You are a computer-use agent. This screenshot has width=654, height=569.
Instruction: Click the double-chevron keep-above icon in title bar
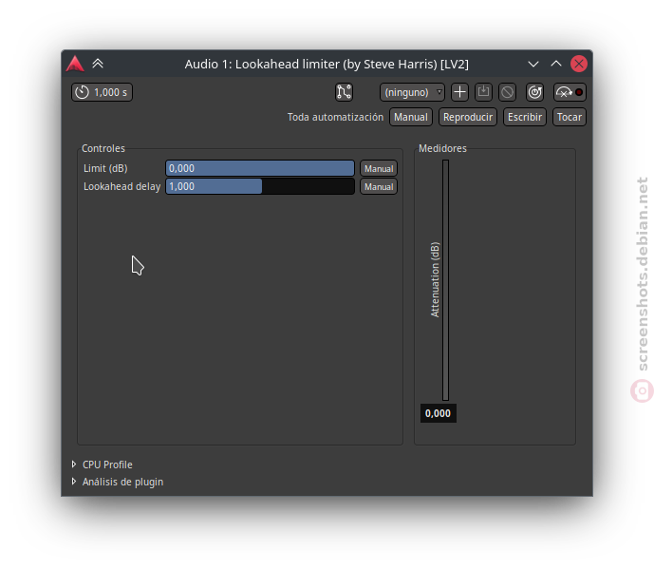98,64
